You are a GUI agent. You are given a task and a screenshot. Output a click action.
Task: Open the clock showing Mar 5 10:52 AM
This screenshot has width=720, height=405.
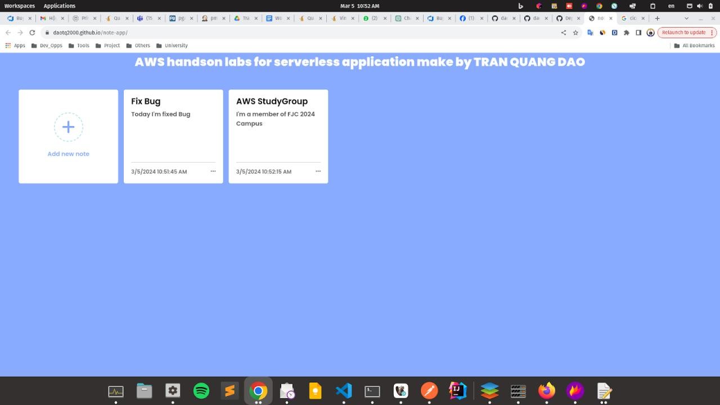[360, 6]
